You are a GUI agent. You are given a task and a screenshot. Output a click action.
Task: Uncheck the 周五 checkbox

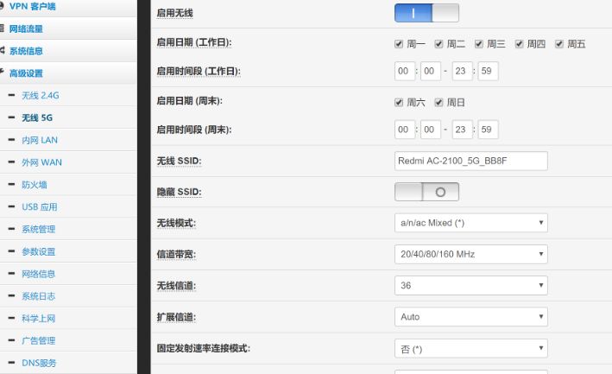pyautogui.click(x=559, y=44)
